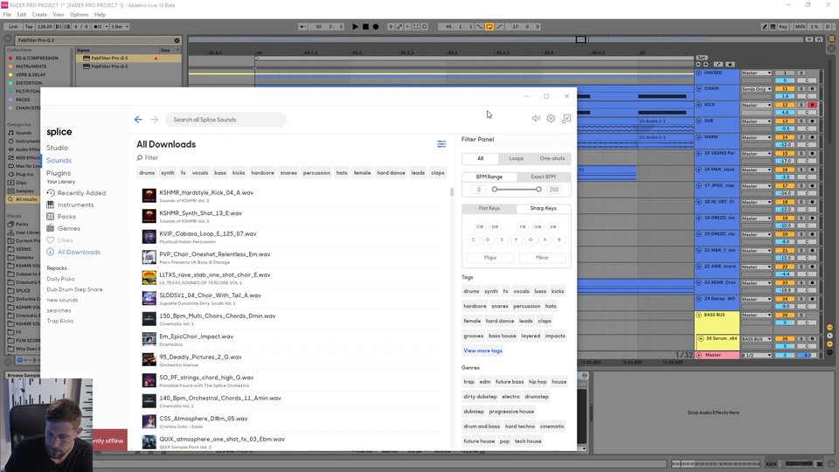The height and width of the screenshot is (472, 839).
Task: Open the SUB track Master output dropdown
Action: [x=756, y=121]
